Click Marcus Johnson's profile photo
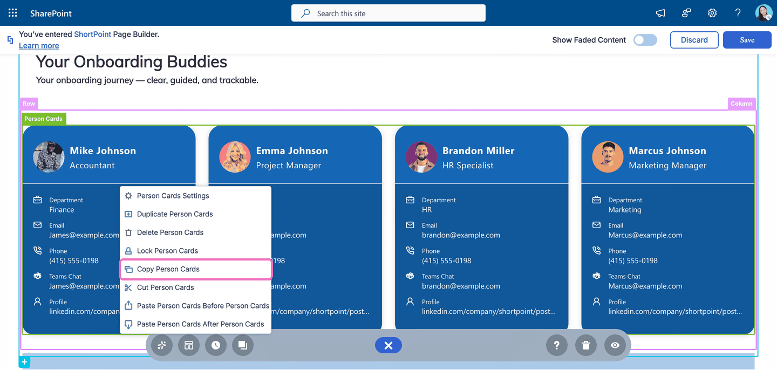Image resolution: width=777 pixels, height=370 pixels. point(608,157)
